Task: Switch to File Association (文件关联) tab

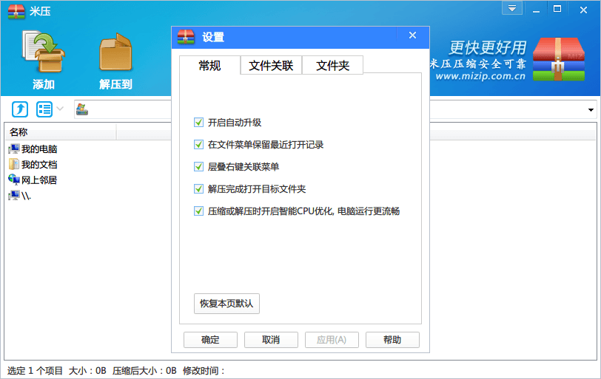Action: (x=271, y=66)
